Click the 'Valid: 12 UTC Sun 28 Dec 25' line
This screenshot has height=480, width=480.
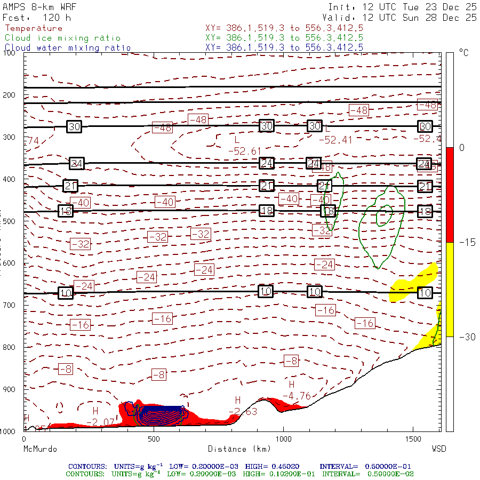click(399, 18)
